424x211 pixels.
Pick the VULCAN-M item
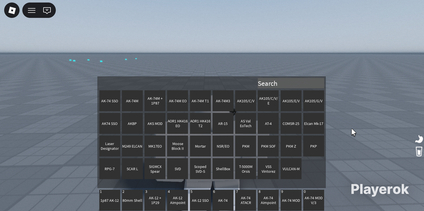291,169
